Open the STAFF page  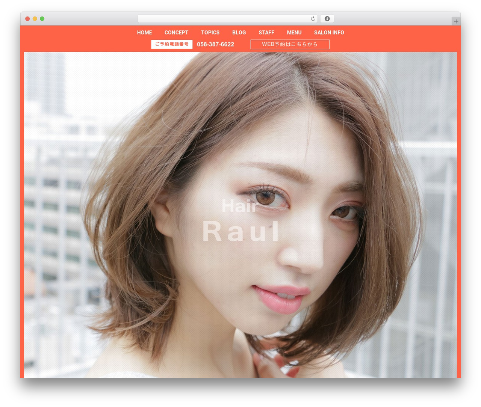coord(266,33)
